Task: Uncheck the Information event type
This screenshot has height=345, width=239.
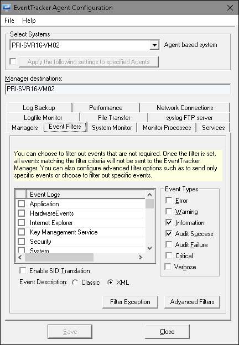Action: pyautogui.click(x=169, y=222)
